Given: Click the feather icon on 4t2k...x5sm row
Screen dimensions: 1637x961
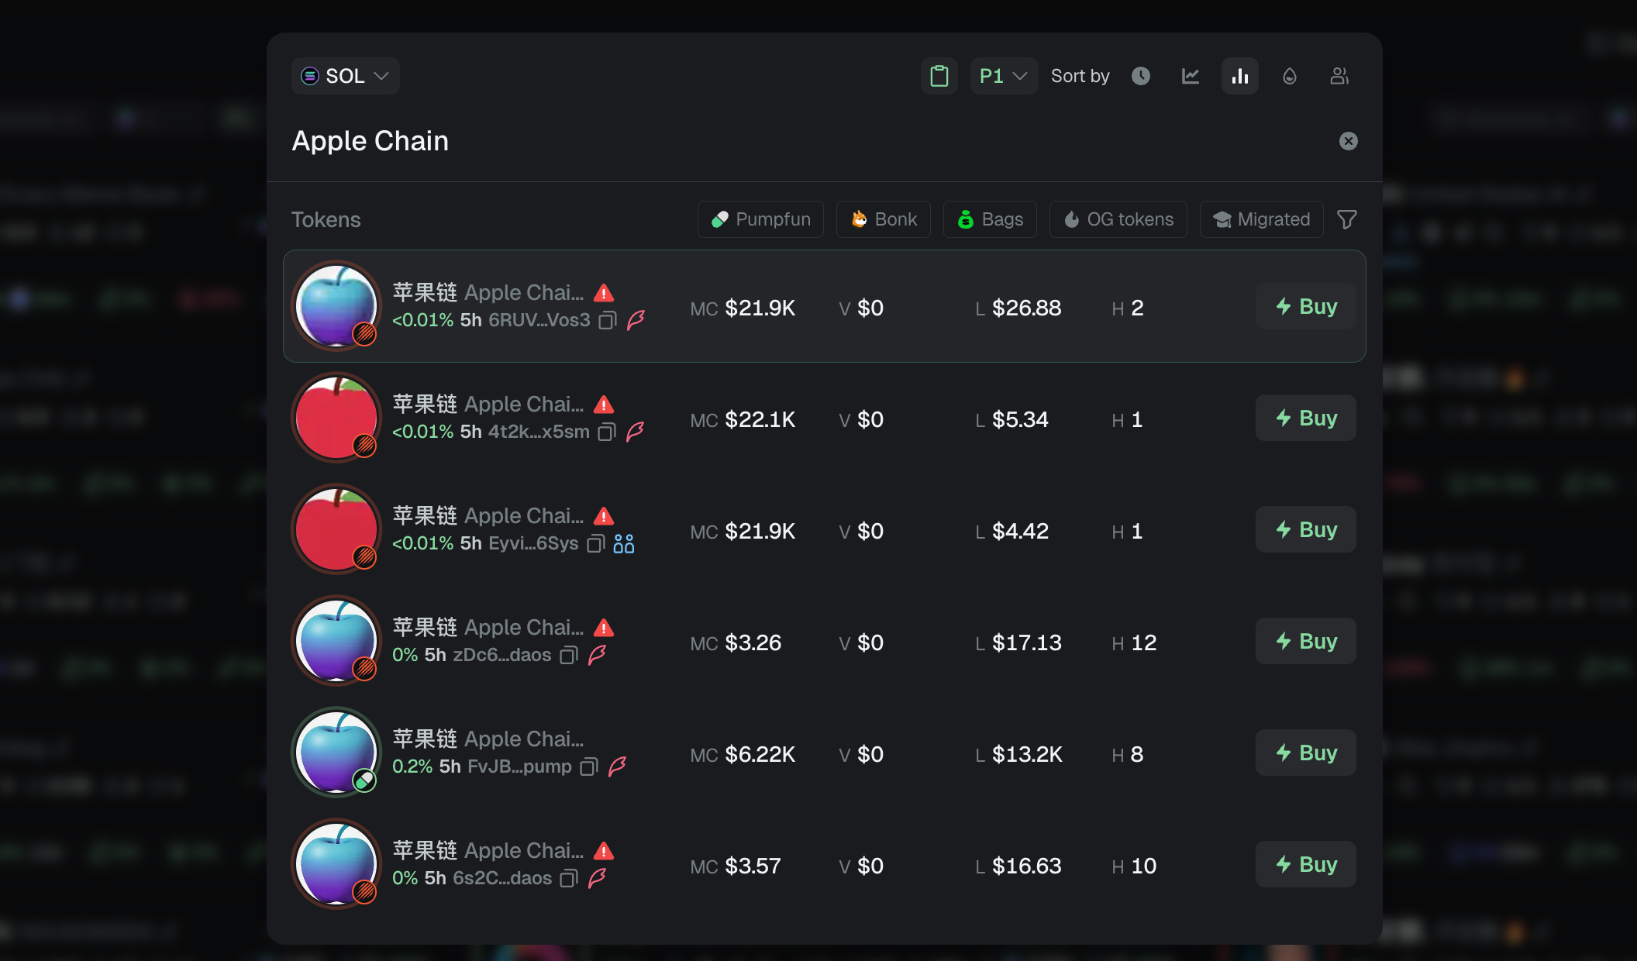Looking at the screenshot, I should pyautogui.click(x=636, y=432).
